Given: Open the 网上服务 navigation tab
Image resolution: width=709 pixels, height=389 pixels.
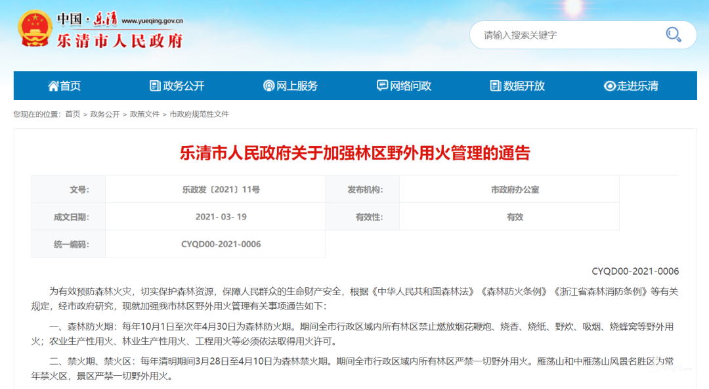Looking at the screenshot, I should pos(291,85).
